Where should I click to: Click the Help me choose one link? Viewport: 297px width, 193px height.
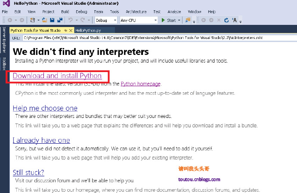(45, 108)
